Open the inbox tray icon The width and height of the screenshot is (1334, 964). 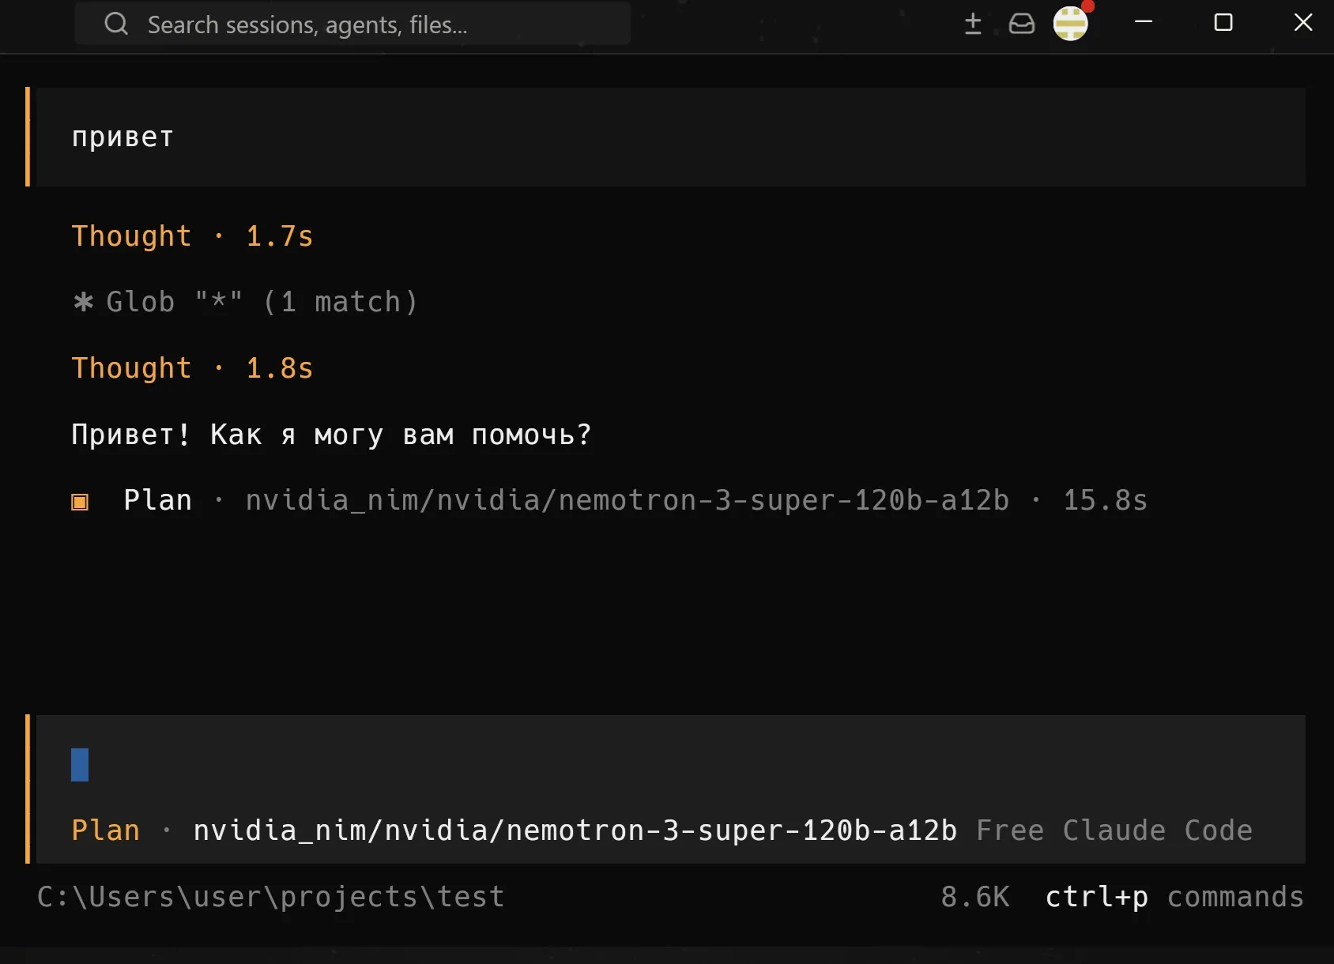1021,24
